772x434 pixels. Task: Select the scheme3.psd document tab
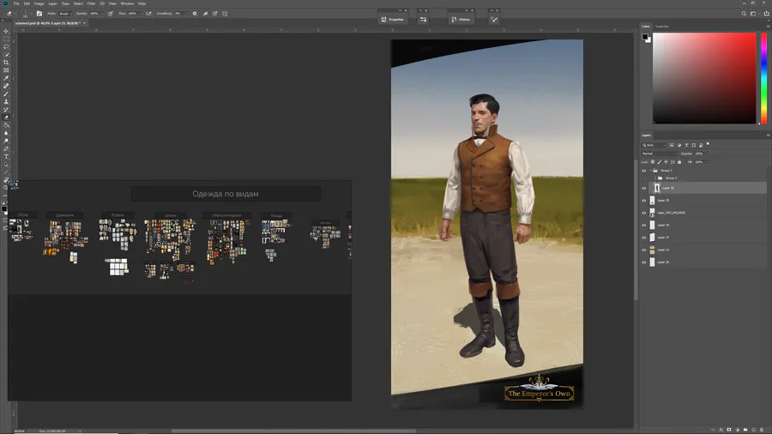click(x=47, y=23)
